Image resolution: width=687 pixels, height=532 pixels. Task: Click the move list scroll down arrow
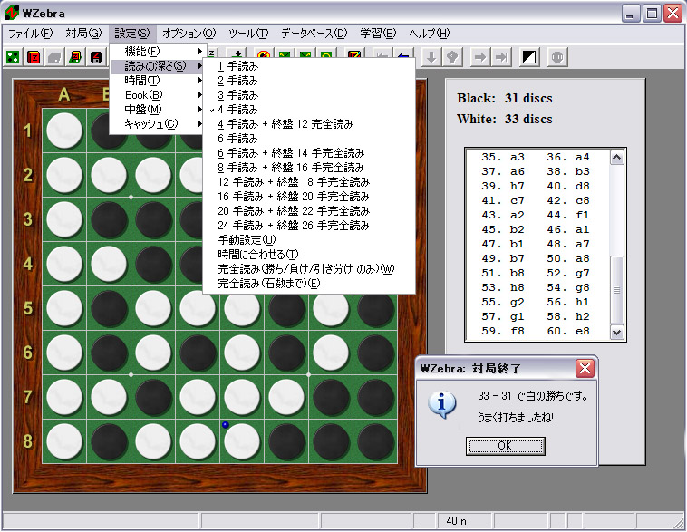(617, 333)
